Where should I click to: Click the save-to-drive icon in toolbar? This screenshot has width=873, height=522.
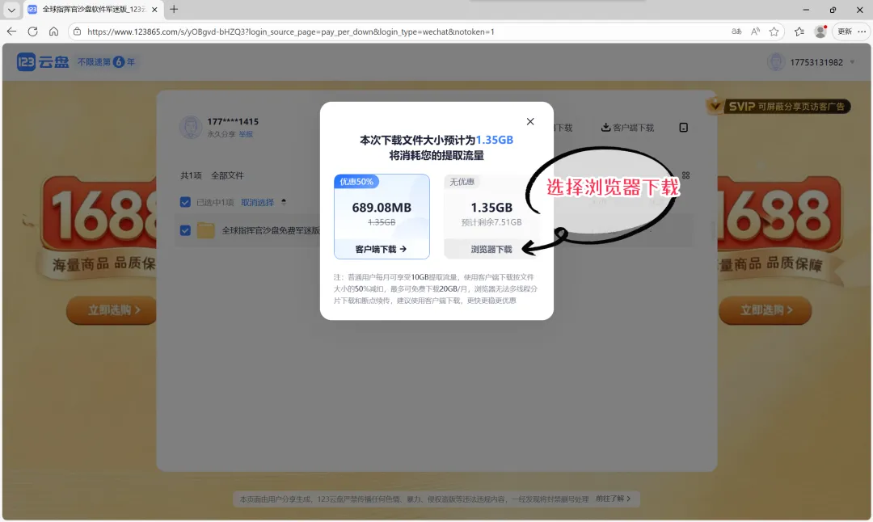coord(683,128)
